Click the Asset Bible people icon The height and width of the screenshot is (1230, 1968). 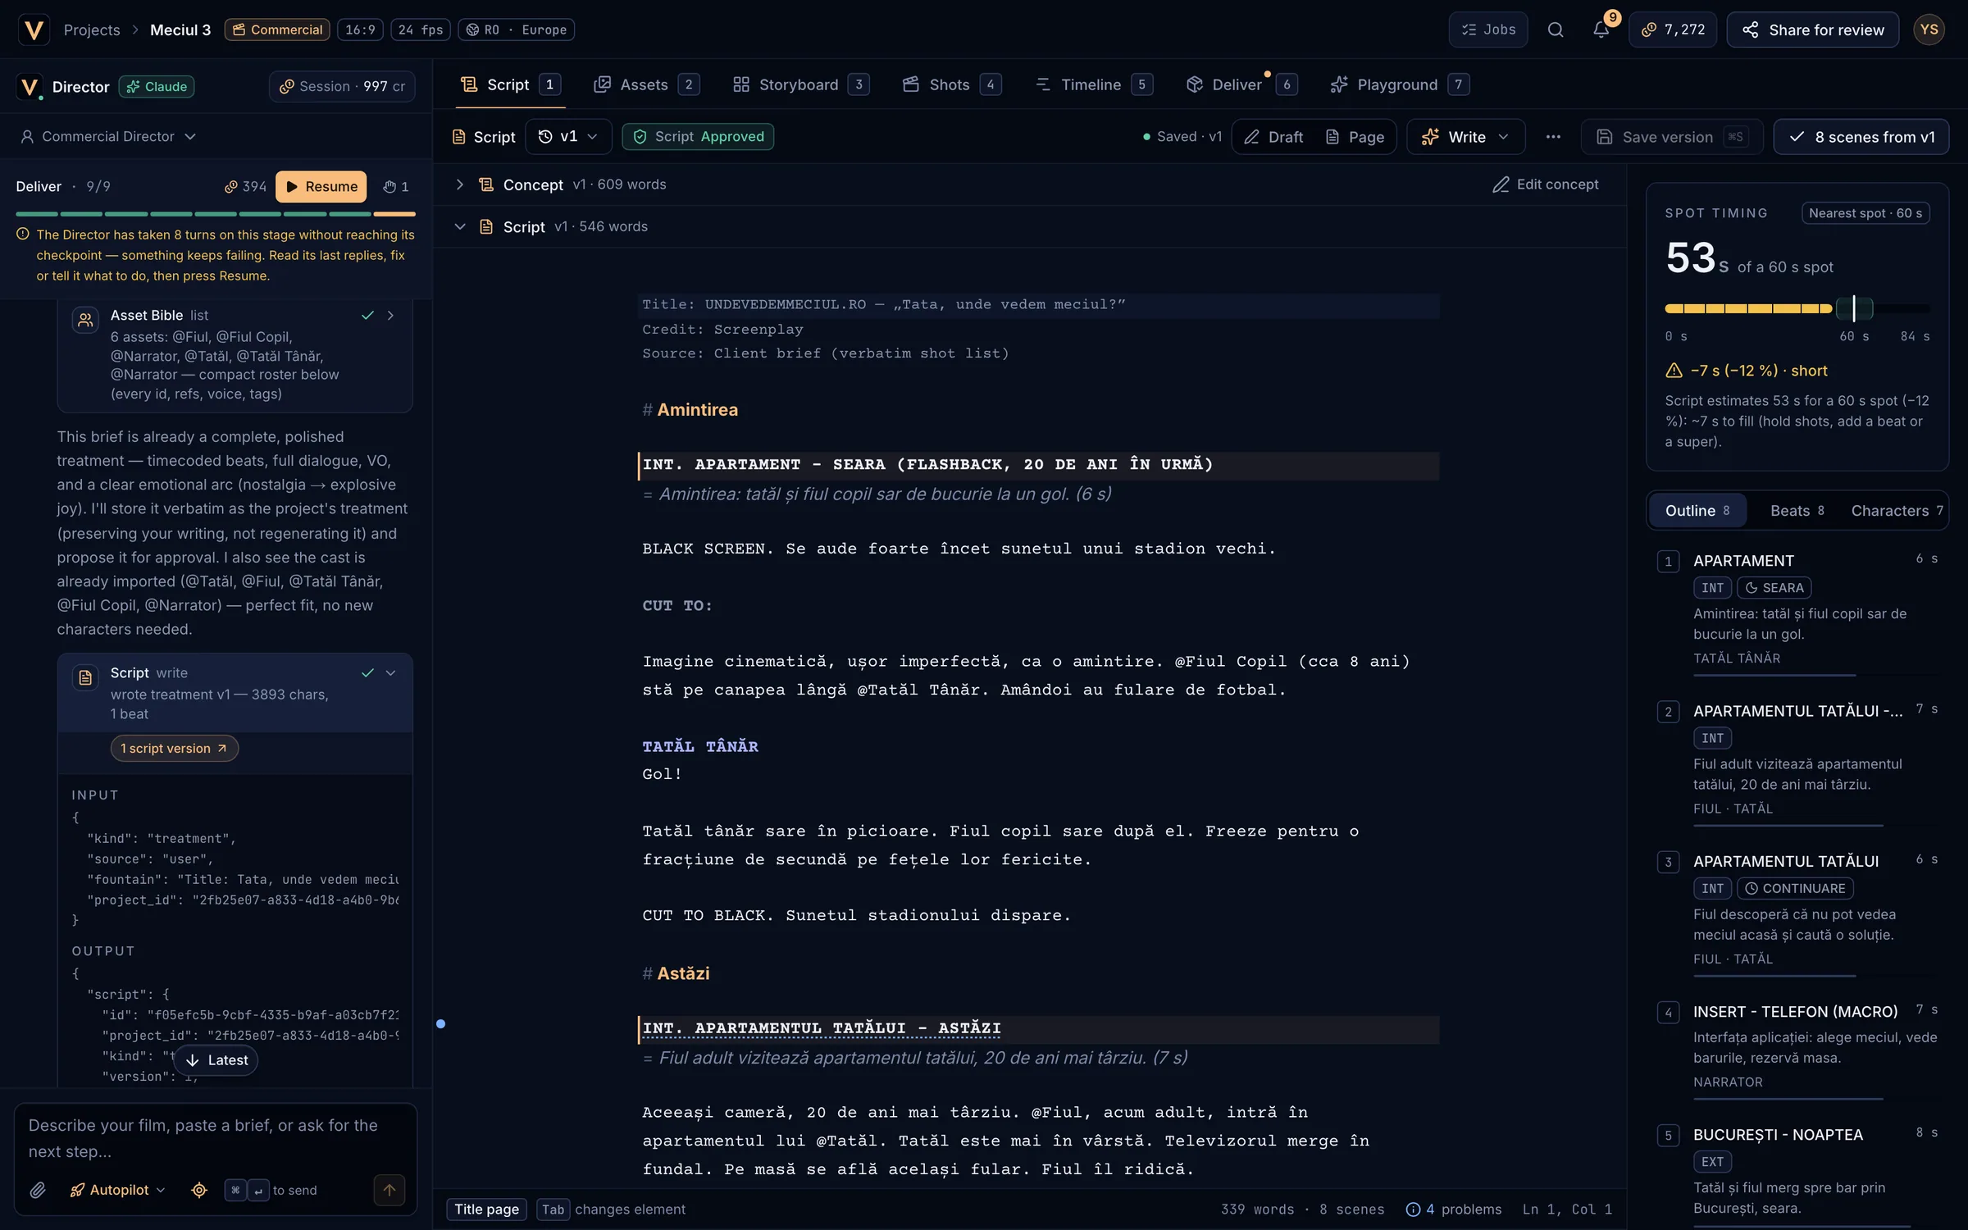pos(85,321)
